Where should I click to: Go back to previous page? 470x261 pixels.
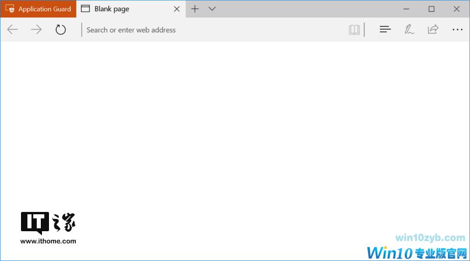tap(12, 29)
